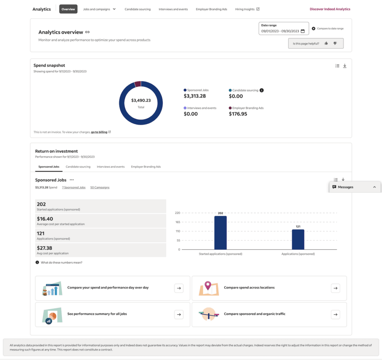Screen dimensions: 382x360
Task: Select the Candidate sourcing tab under Return on investment
Action: tap(78, 167)
